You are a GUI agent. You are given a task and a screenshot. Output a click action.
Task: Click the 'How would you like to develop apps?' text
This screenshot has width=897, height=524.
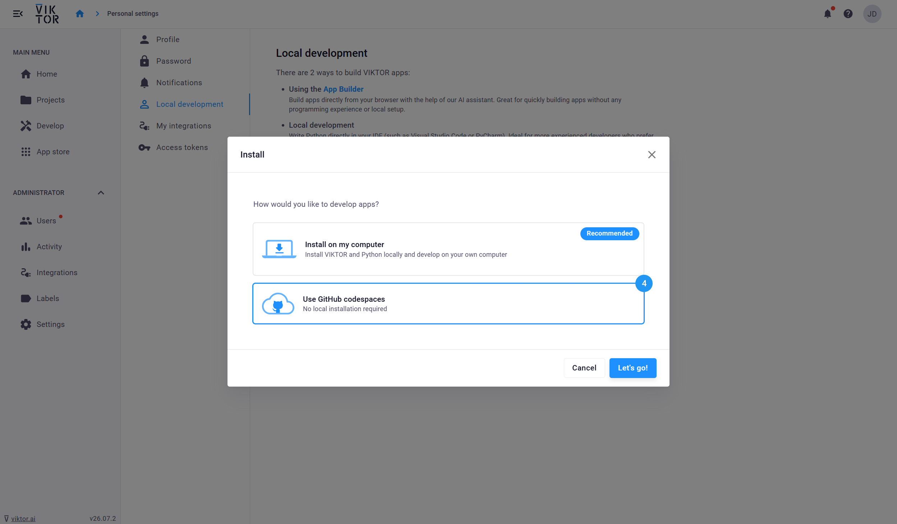(316, 204)
